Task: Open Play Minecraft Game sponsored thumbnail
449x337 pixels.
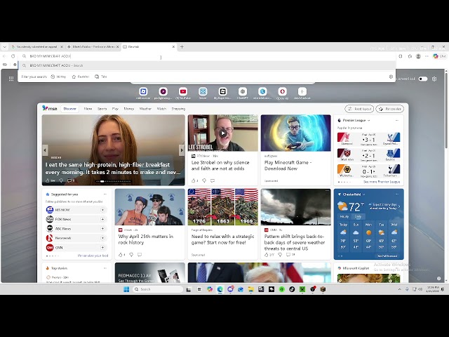Action: click(296, 133)
